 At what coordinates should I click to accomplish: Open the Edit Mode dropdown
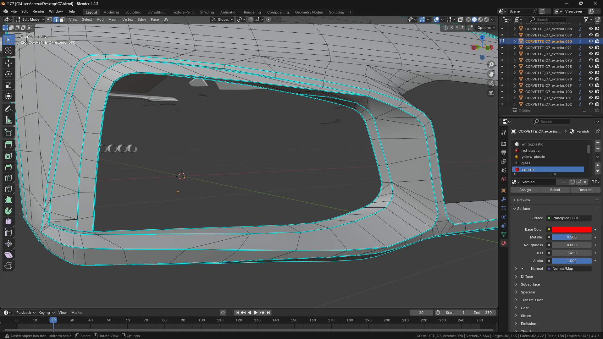point(30,19)
